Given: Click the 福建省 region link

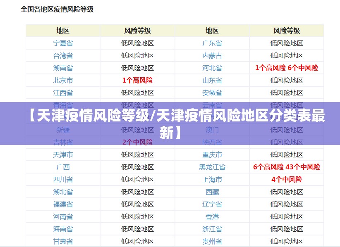Looking at the screenshot, I should 63,204.
